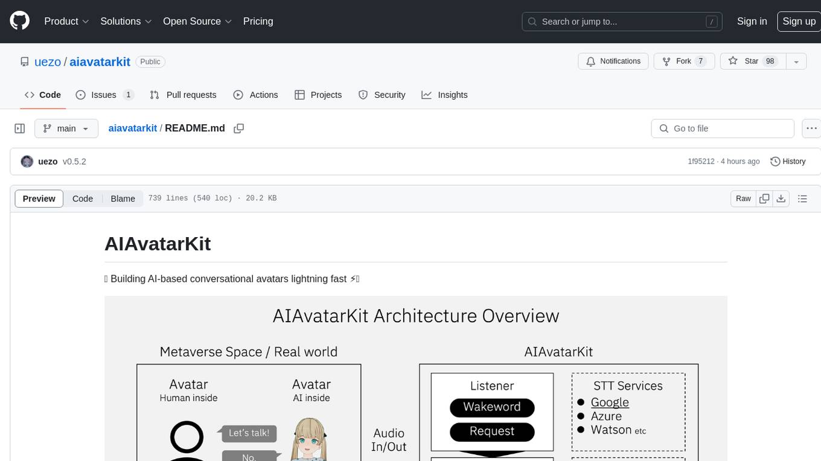
Task: Open the aiavatarkit repository link in header
Action: click(100, 62)
